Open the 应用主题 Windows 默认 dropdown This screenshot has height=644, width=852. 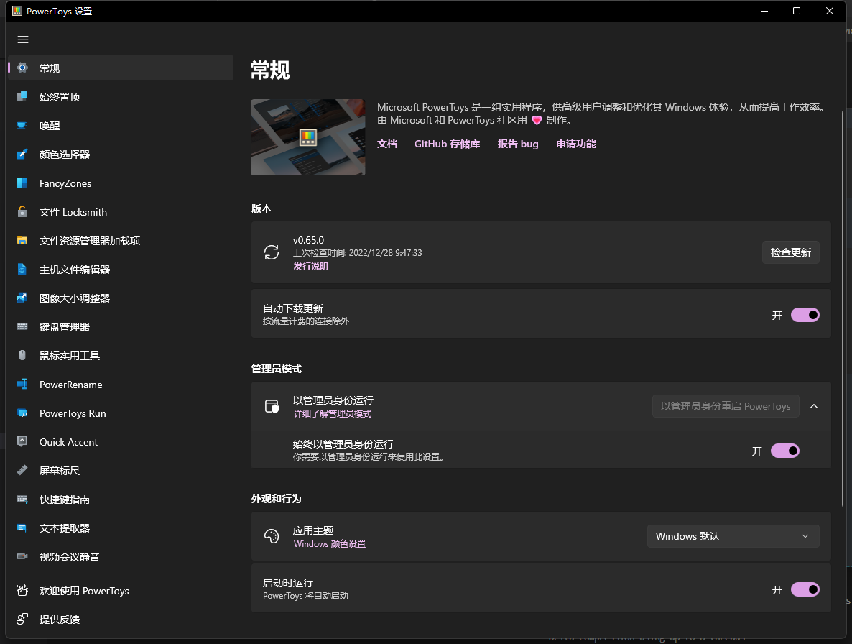(733, 536)
